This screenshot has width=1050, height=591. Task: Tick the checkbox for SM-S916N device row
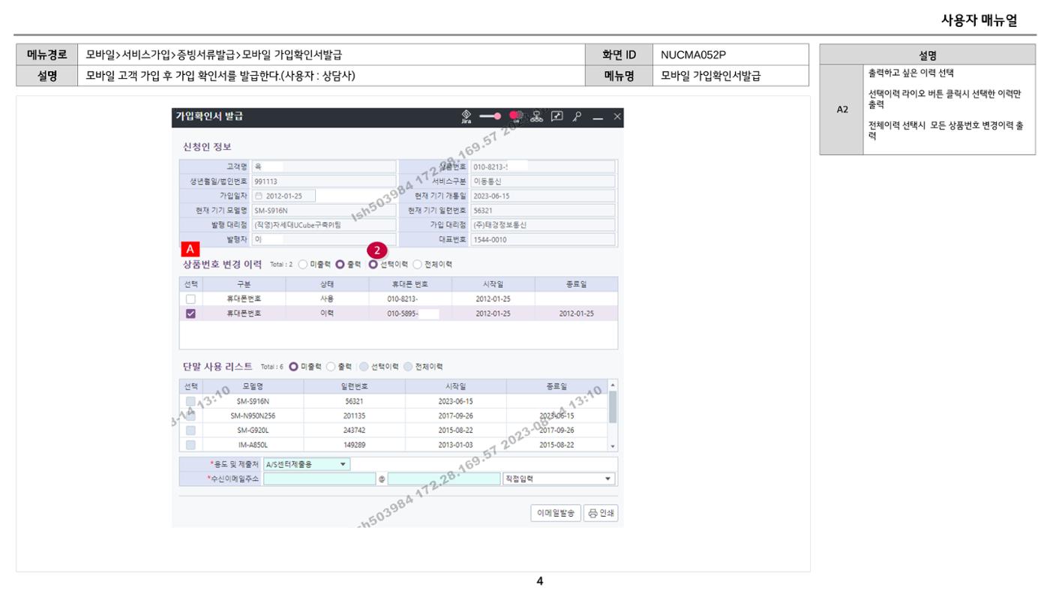190,401
